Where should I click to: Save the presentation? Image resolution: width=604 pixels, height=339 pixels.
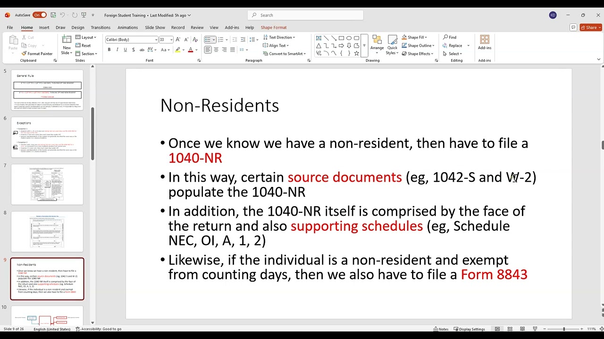pos(53,15)
